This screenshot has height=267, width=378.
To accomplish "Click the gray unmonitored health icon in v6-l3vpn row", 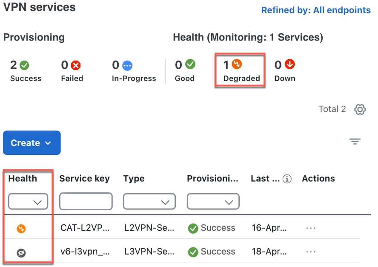I will (21, 253).
